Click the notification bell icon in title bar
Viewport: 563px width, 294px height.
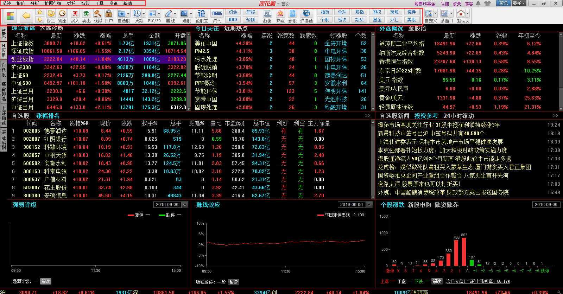click(478, 4)
